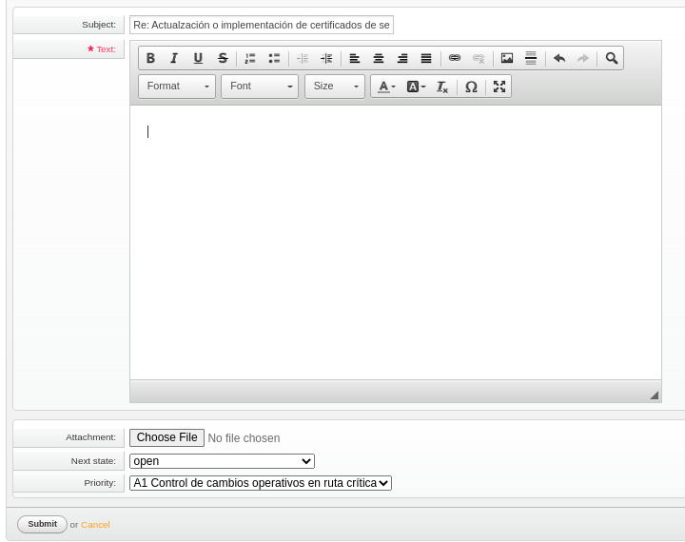Maximize the editor area
The image size is (685, 542).
tap(499, 87)
